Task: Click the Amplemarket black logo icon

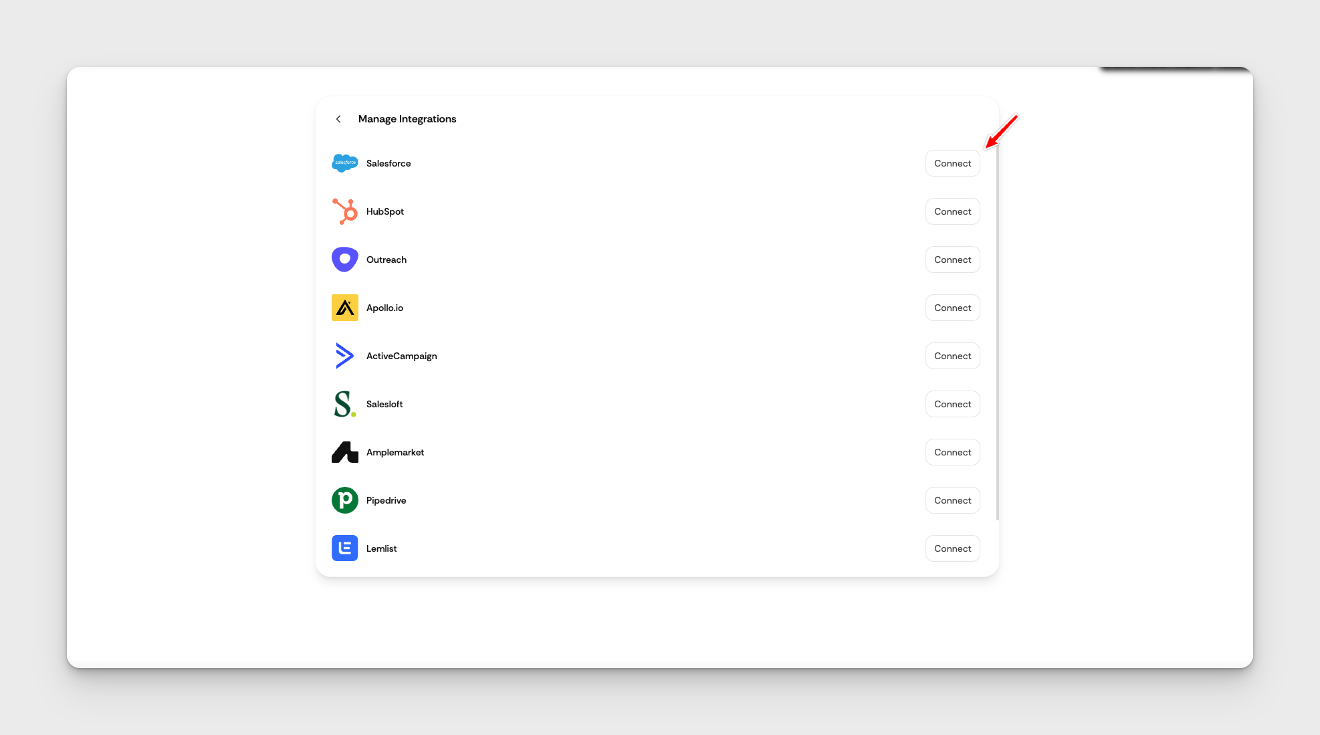Action: [344, 452]
